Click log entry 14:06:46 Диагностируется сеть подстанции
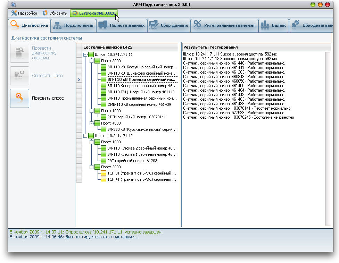The image size is (339, 263). point(74,237)
